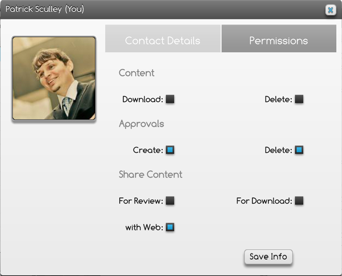Tick the Delete checkbox under Content
The width and height of the screenshot is (342, 276).
click(299, 99)
